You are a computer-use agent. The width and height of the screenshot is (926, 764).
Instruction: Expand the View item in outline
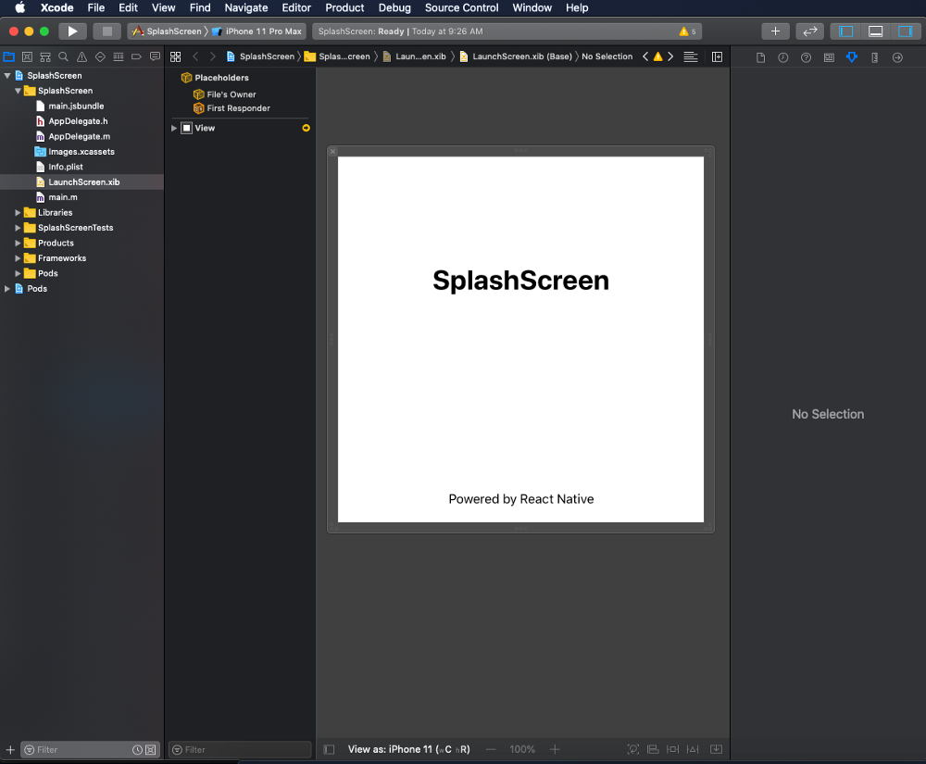tap(174, 128)
